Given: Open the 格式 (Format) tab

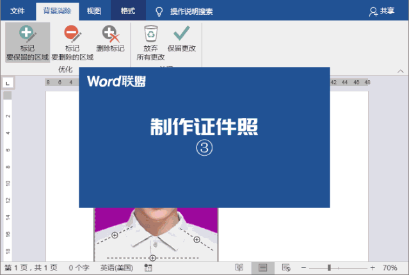Looking at the screenshot, I should pyautogui.click(x=128, y=11).
